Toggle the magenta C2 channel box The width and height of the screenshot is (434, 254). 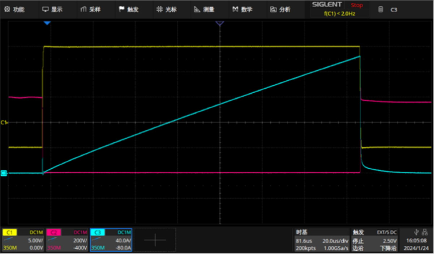pos(67,240)
